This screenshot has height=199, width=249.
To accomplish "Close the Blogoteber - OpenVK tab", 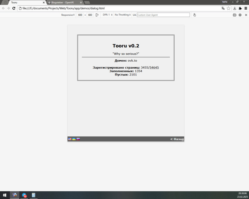I will point(81,2).
